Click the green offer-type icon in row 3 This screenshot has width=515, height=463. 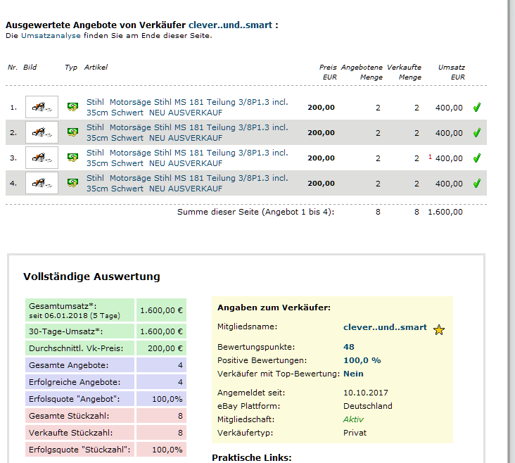(72, 158)
